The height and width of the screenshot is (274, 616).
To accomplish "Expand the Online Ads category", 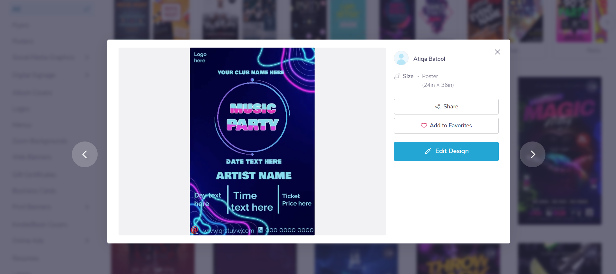I will [87, 241].
